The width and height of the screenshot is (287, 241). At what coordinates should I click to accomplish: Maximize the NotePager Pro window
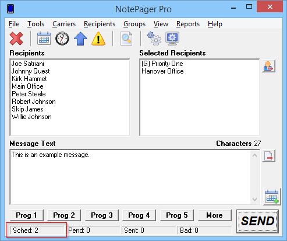(x=249, y=7)
